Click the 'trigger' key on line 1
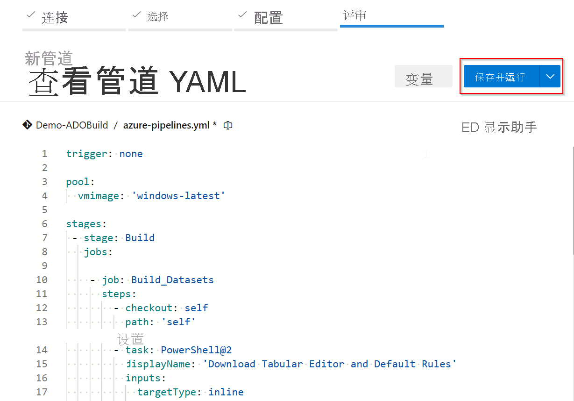Image resolution: width=574 pixels, height=401 pixels. [x=87, y=154]
